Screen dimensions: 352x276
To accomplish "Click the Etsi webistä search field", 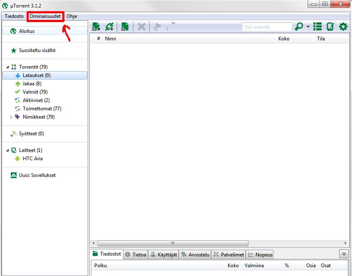I will [x=267, y=27].
